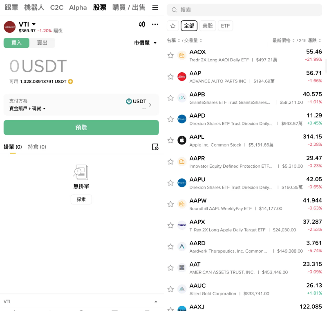
Task: Click the AAPX T-REX logo icon
Action: click(x=182, y=225)
